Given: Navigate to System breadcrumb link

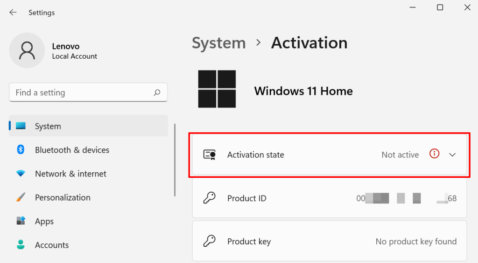Looking at the screenshot, I should (218, 43).
